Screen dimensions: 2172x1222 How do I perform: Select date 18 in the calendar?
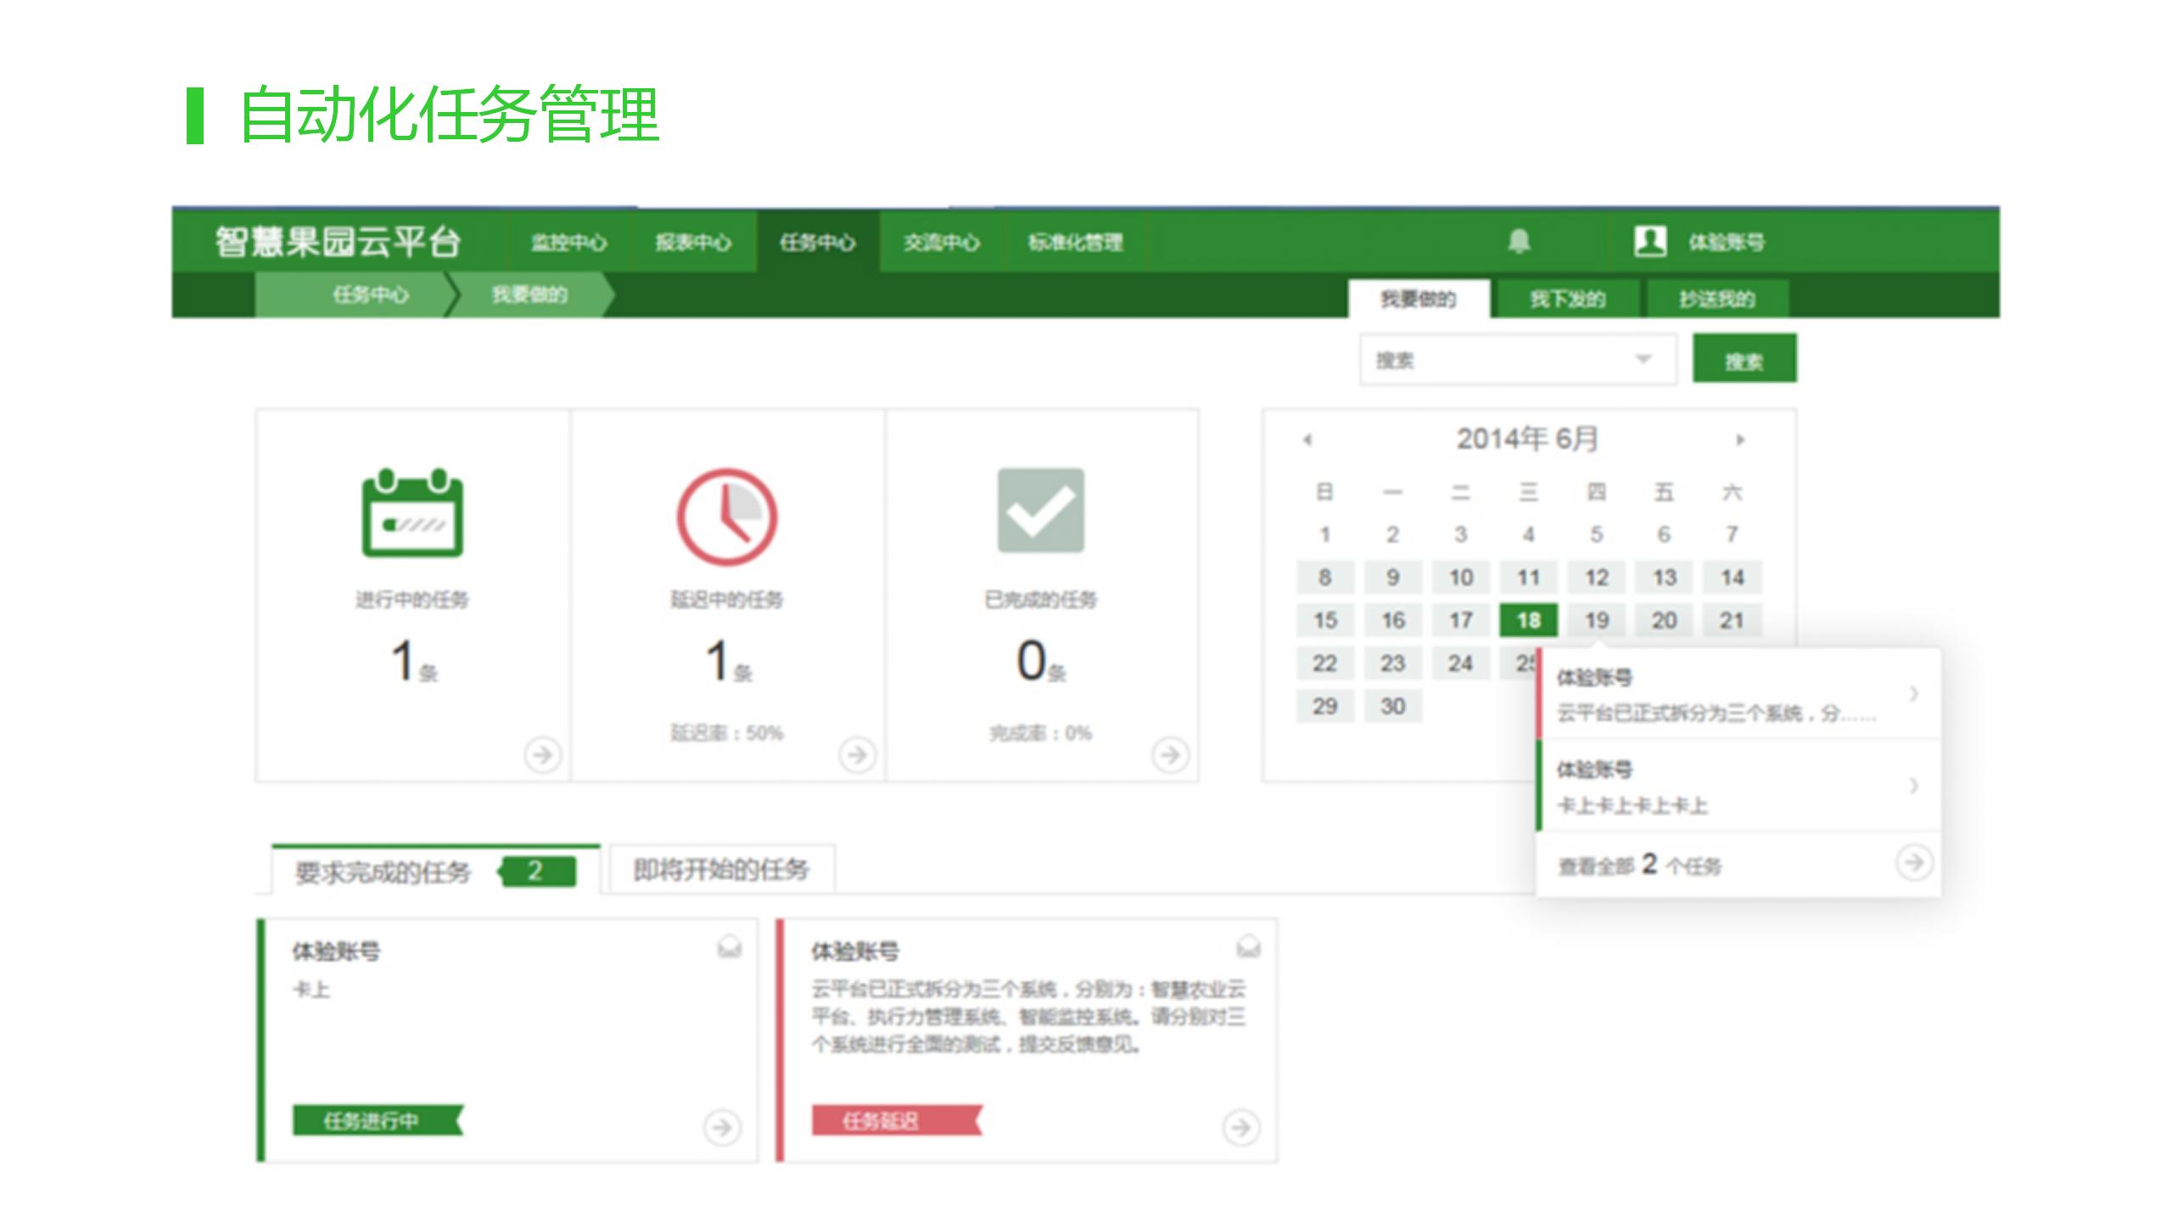(x=1528, y=620)
